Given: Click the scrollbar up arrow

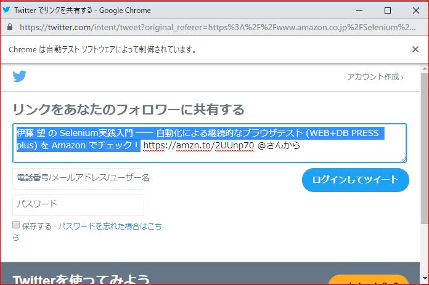Looking at the screenshot, I should pos(424,68).
